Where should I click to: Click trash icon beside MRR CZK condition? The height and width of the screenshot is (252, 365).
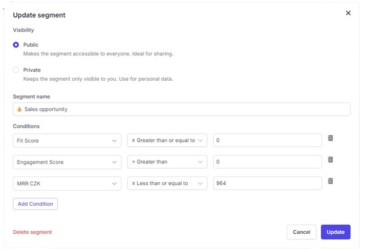pos(330,181)
